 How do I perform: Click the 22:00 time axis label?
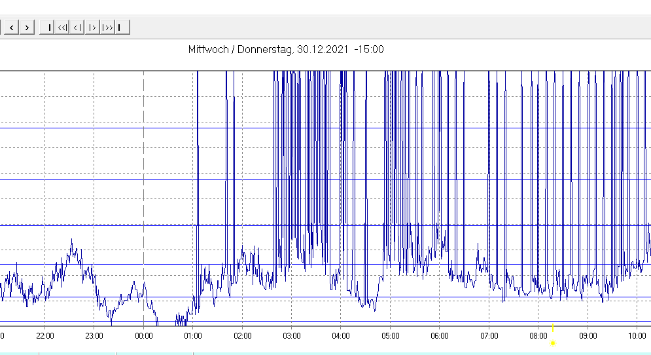click(x=44, y=336)
